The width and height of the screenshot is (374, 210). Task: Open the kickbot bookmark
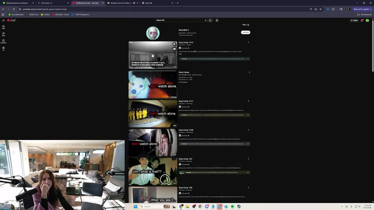point(45,15)
